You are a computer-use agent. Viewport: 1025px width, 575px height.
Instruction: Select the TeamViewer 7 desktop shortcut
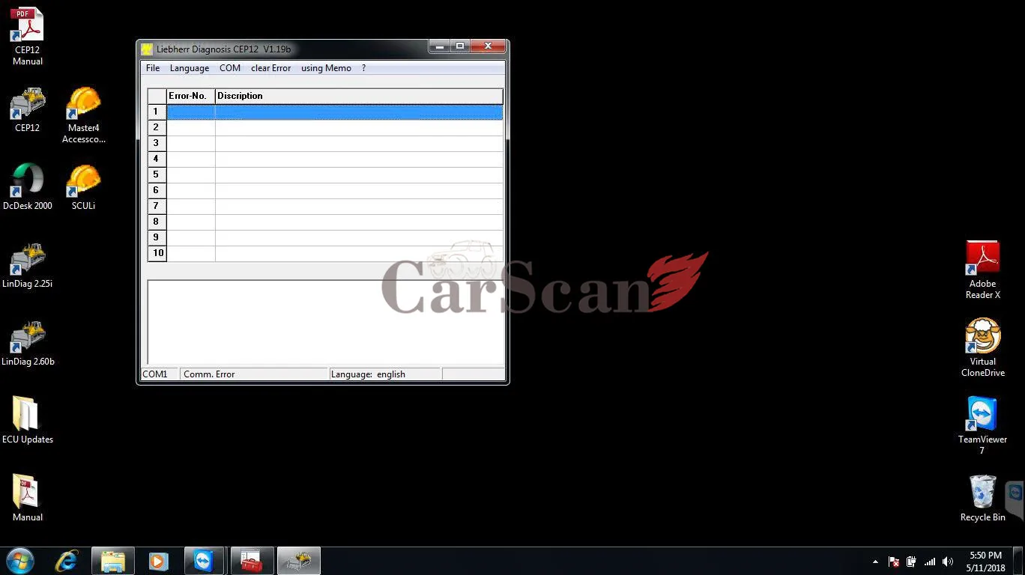click(982, 426)
